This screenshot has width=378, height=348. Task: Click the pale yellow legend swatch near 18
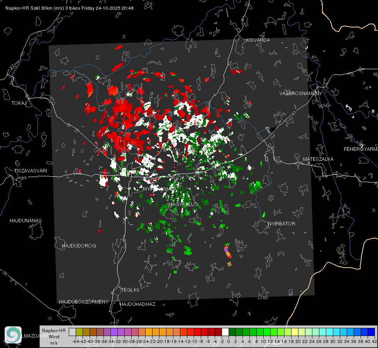click(x=295, y=332)
